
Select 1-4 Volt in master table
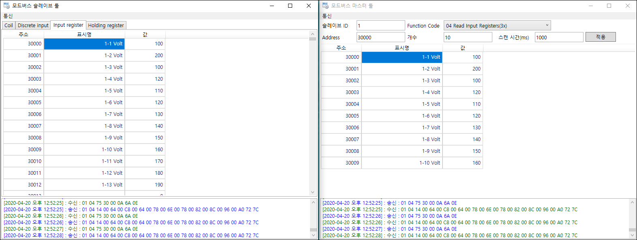(x=402, y=92)
